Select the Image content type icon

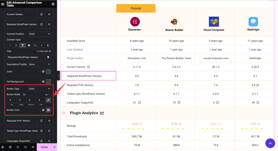35,46
